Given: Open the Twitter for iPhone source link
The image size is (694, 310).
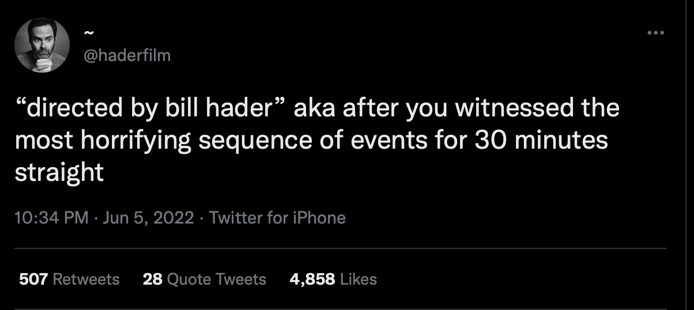Looking at the screenshot, I should click(277, 218).
